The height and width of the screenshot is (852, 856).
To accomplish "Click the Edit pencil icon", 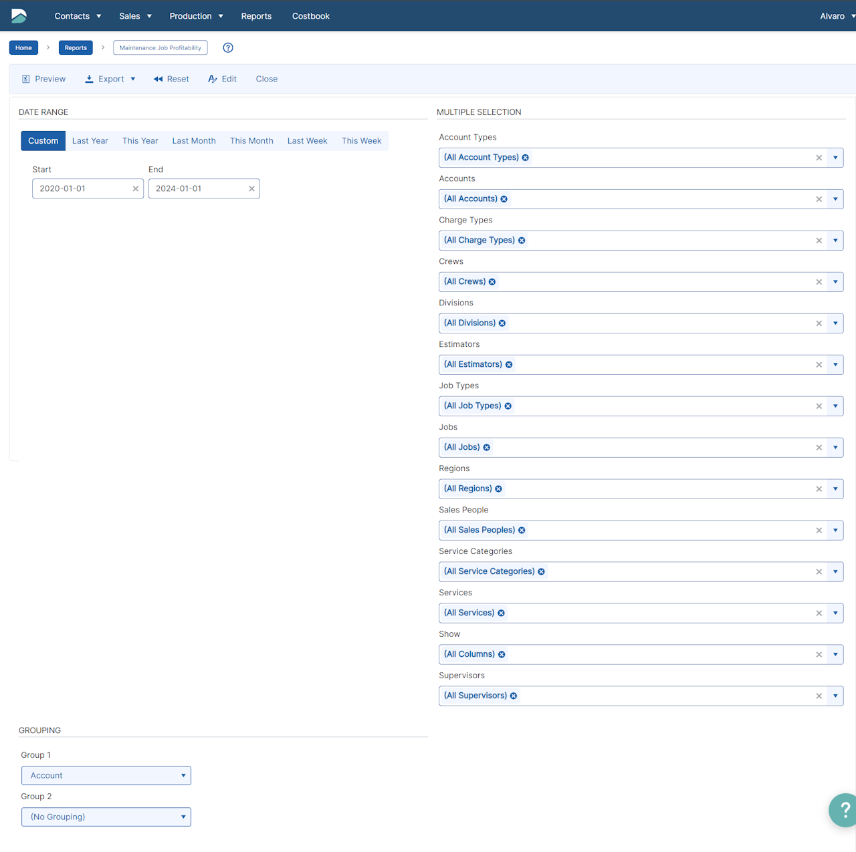I will coord(213,79).
